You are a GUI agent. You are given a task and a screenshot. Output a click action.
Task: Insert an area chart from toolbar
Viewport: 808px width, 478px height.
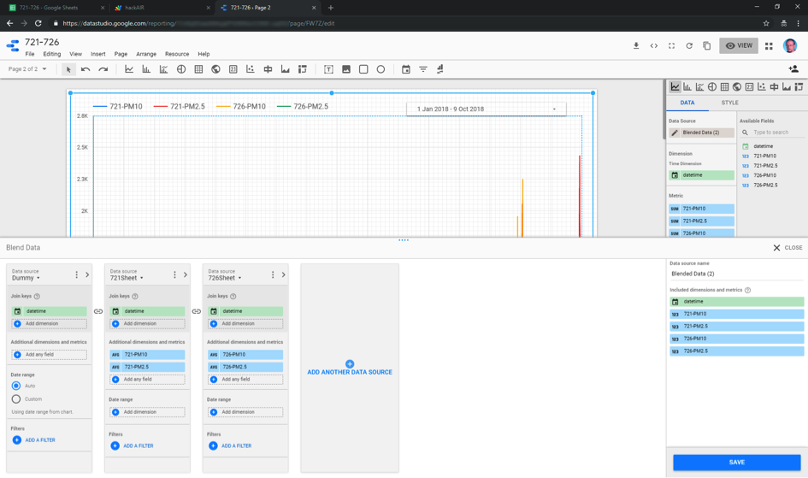coord(285,69)
